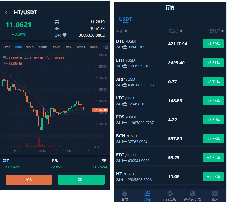This screenshot has width=227, height=202.
Task: Switch to Time chart view
Action: [x=7, y=47]
